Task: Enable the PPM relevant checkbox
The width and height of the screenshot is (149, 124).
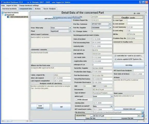Action: pyautogui.click(x=76, y=99)
